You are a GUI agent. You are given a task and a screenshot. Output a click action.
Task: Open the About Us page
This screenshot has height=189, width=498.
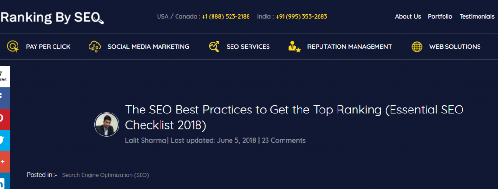[x=408, y=16]
